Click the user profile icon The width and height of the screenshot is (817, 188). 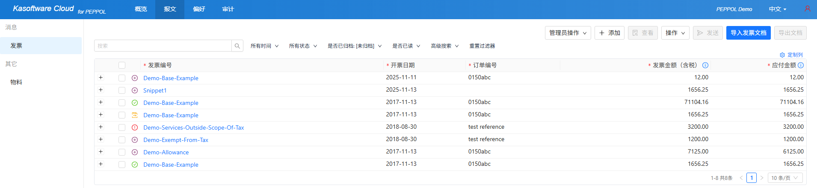click(x=807, y=9)
